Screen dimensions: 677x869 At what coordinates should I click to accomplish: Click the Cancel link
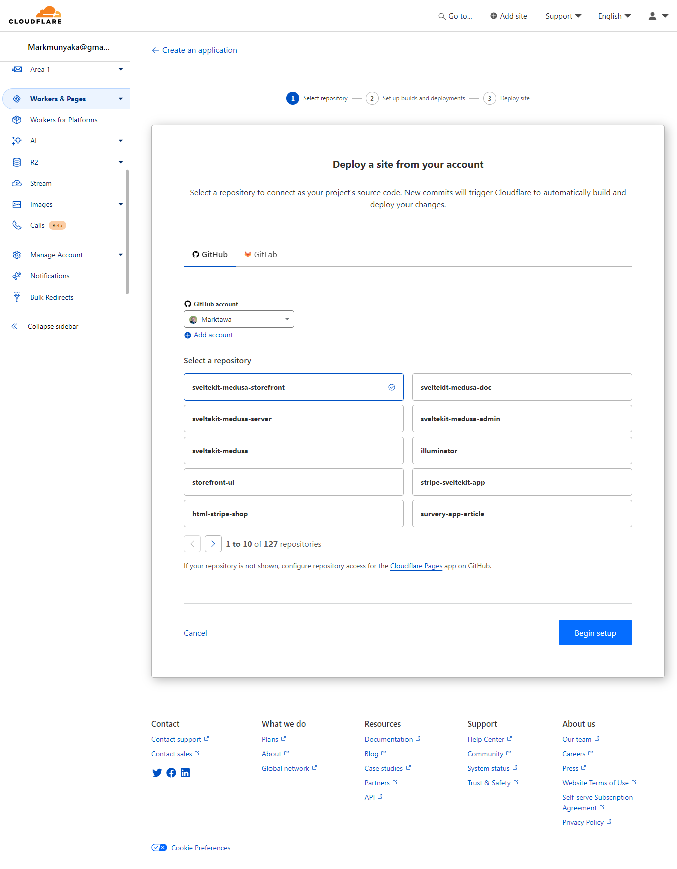click(x=195, y=633)
